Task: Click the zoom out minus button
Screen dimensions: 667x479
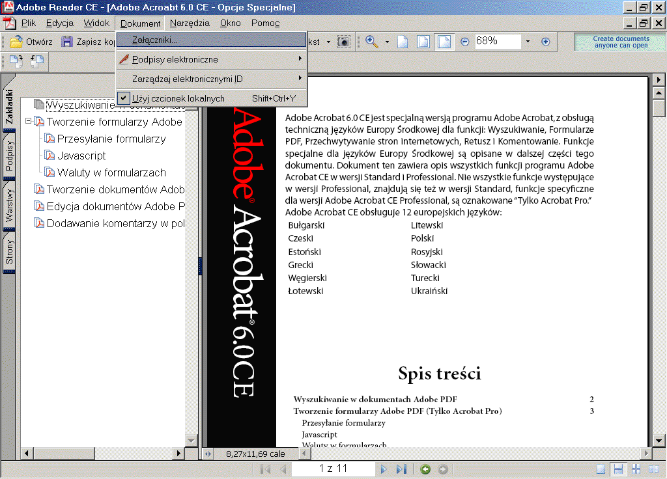Action: pos(465,42)
